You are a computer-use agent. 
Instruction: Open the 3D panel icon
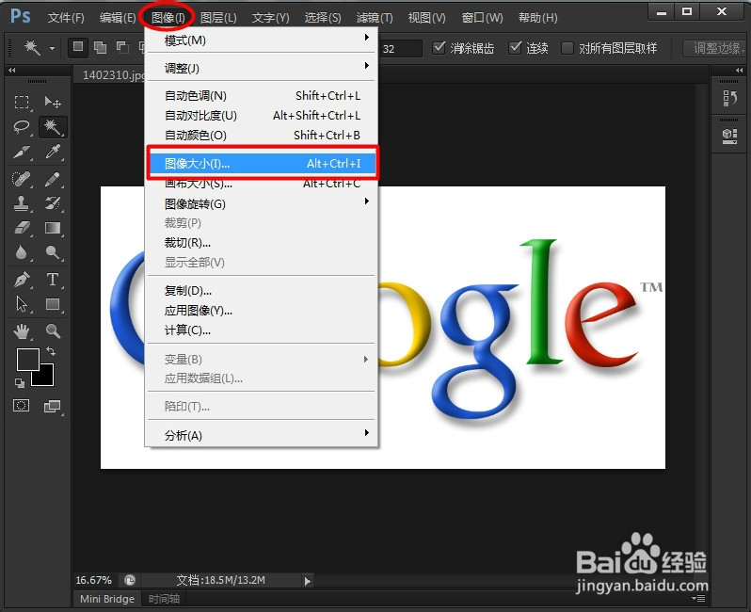point(729,137)
